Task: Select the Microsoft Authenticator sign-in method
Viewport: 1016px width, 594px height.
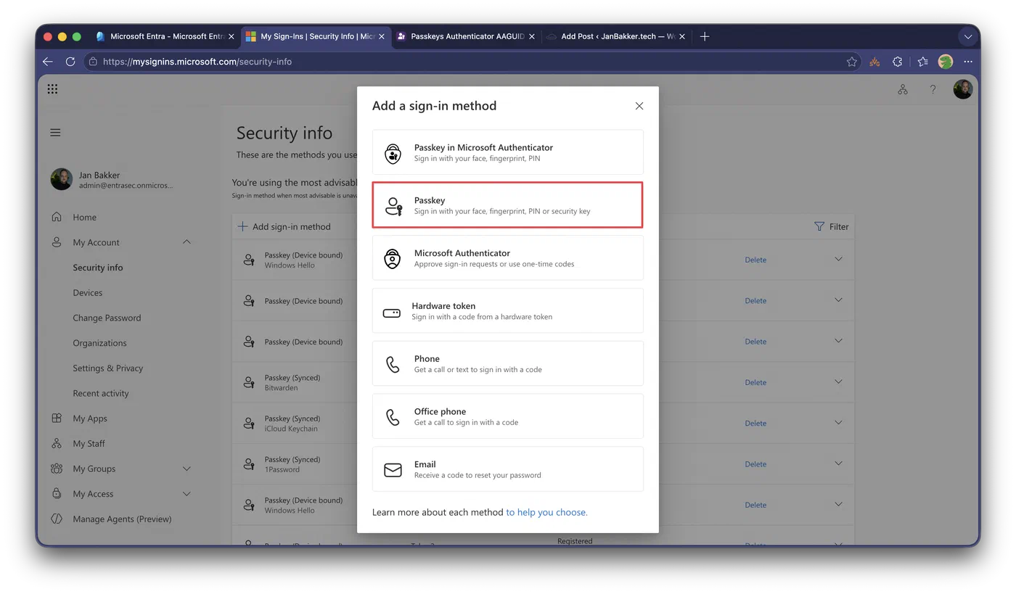Action: point(508,258)
